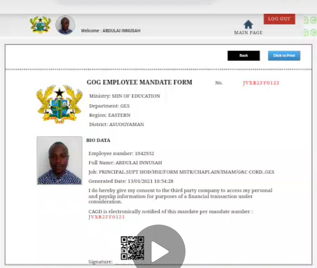This screenshot has width=317, height=268.
Task: Click the black Back button
Action: click(244, 55)
